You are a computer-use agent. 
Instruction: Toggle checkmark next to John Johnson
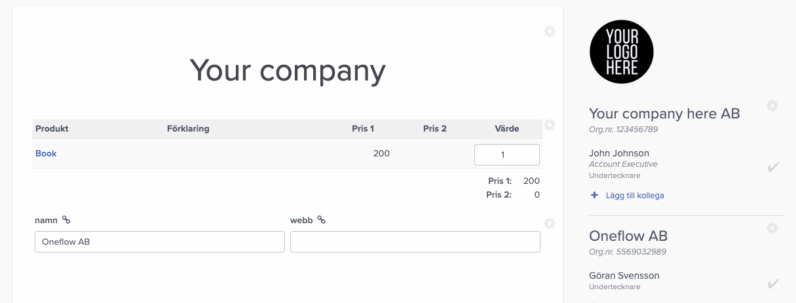(773, 168)
